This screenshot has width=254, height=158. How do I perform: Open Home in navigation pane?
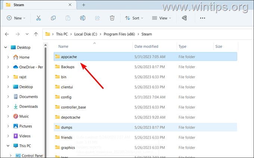coord(21,57)
